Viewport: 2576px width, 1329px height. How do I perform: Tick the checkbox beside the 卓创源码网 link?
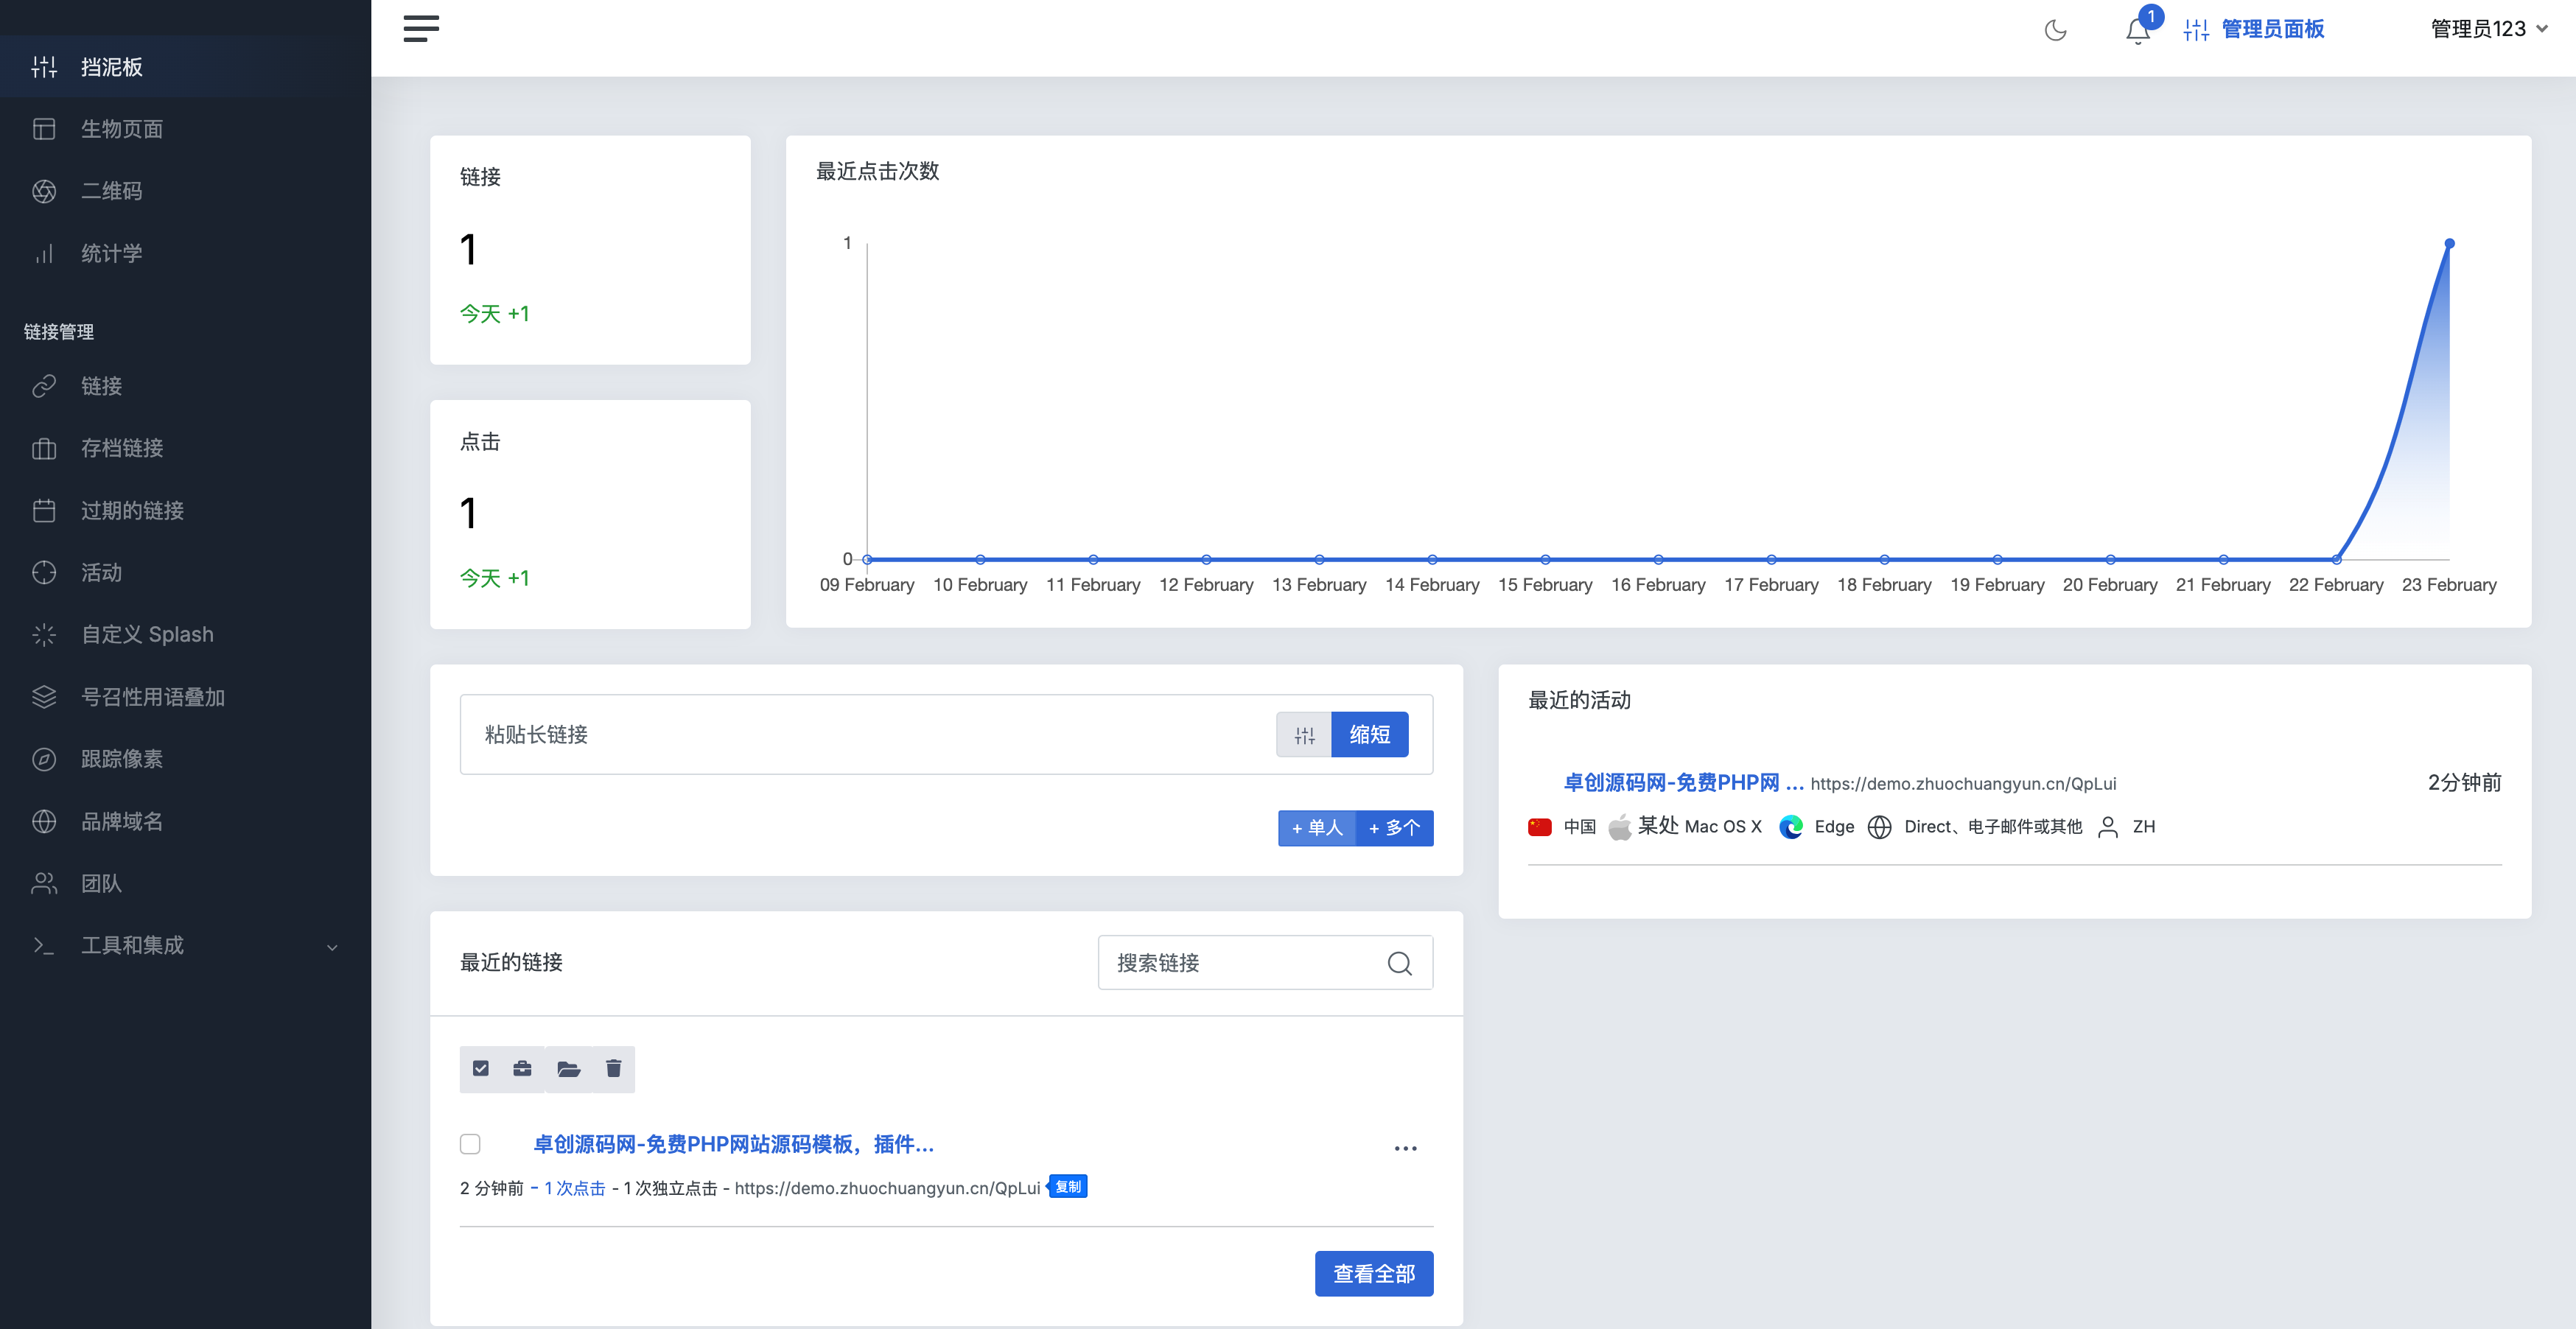(470, 1144)
